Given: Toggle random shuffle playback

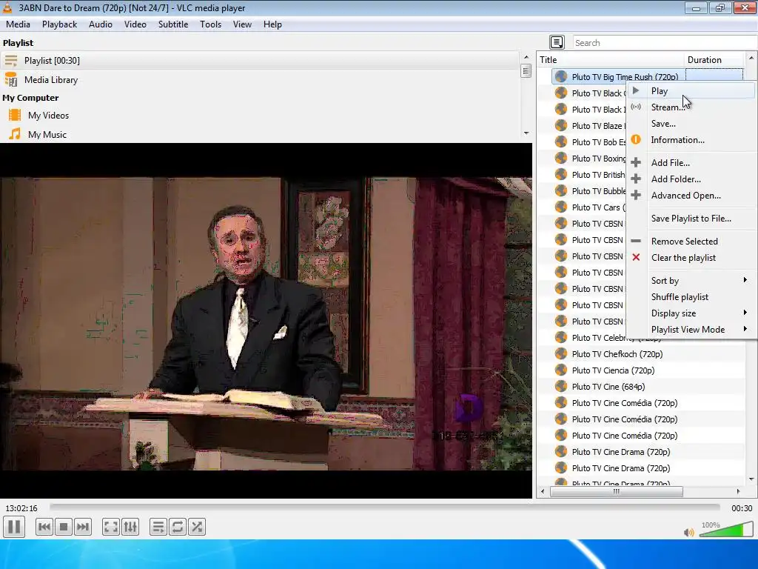Looking at the screenshot, I should 197,527.
